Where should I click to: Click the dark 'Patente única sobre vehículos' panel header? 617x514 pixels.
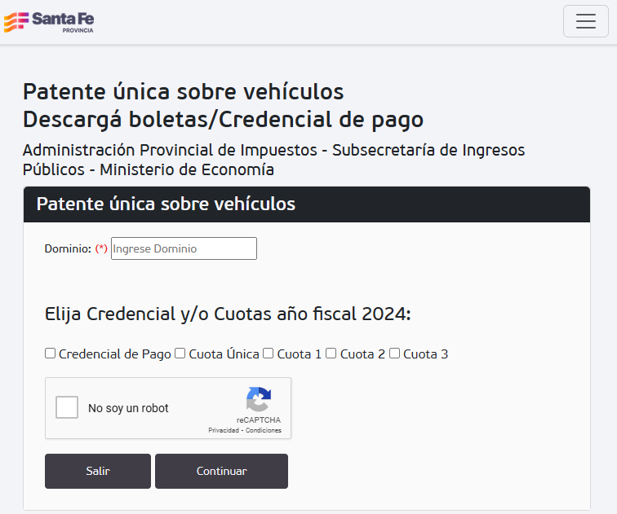(306, 204)
